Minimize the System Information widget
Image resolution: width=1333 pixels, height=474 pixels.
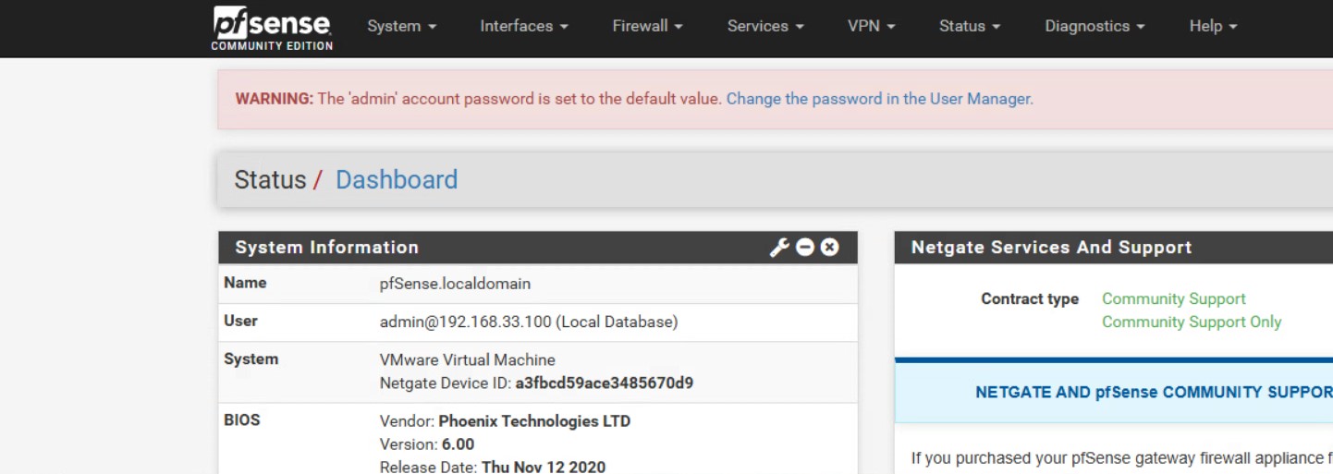coord(805,248)
